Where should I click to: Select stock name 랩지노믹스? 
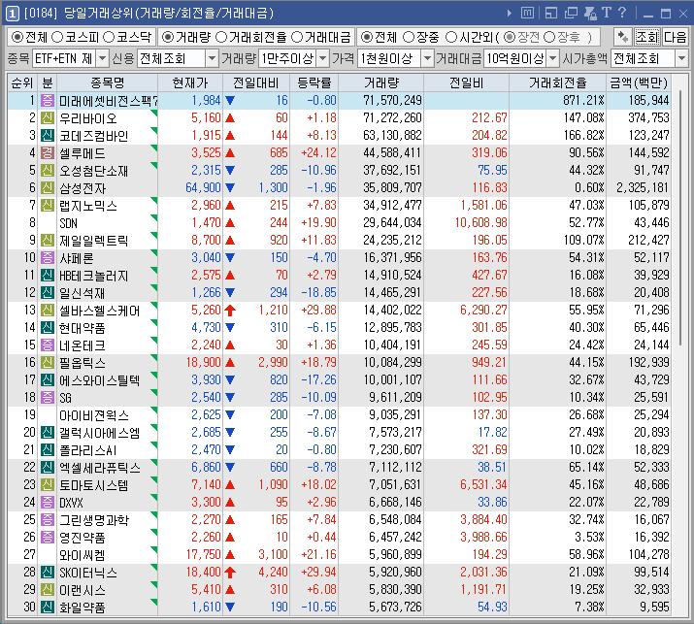pyautogui.click(x=88, y=206)
